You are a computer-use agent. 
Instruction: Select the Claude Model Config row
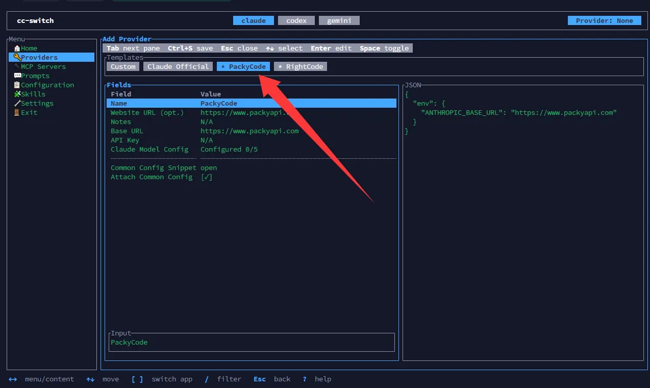pyautogui.click(x=252, y=150)
